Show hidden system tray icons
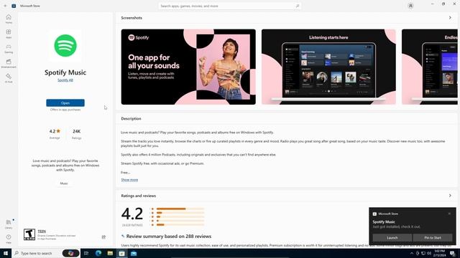The width and height of the screenshot is (460, 258). tap(412, 253)
